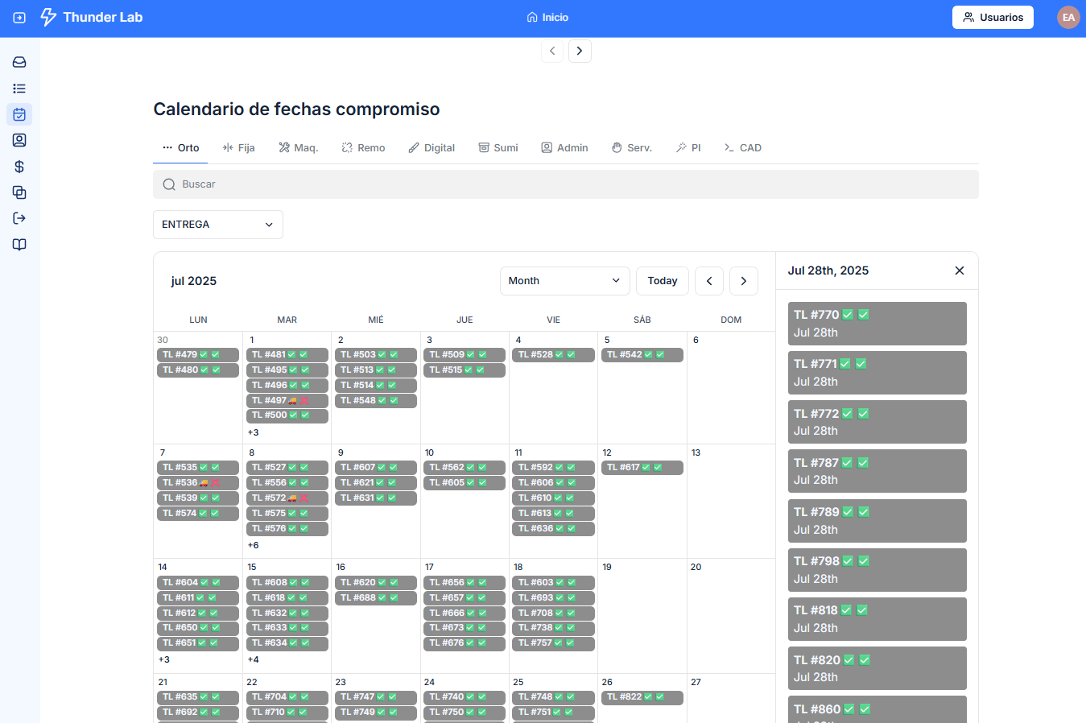Open calendar event TL #688
This screenshot has height=723, width=1086.
point(376,598)
